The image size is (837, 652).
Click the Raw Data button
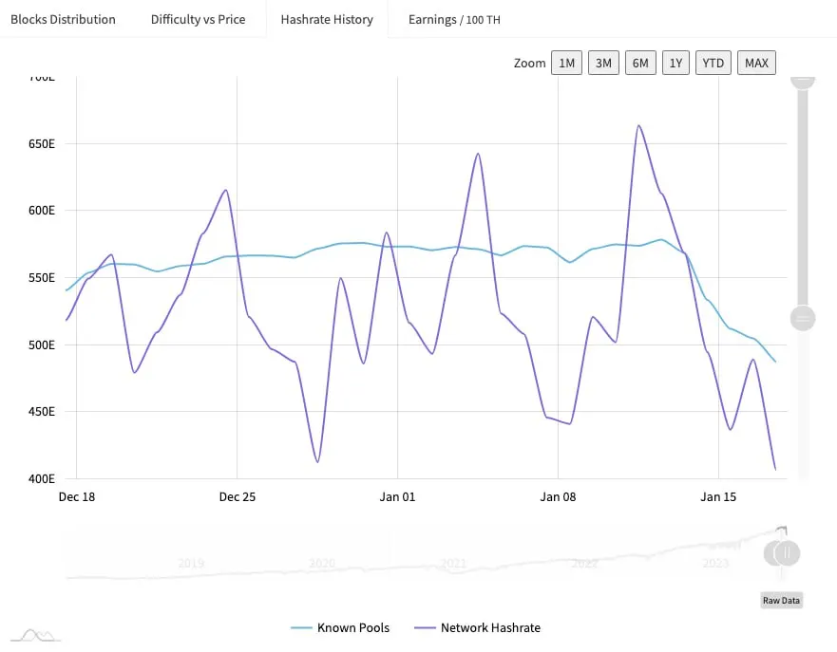click(x=781, y=601)
